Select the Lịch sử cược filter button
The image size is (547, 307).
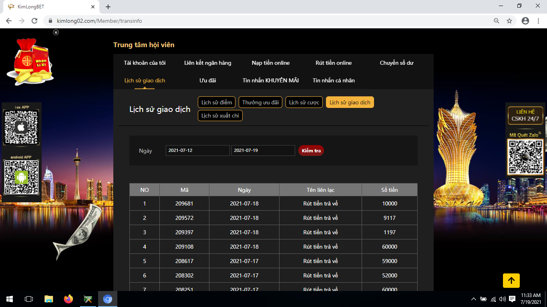pos(304,102)
